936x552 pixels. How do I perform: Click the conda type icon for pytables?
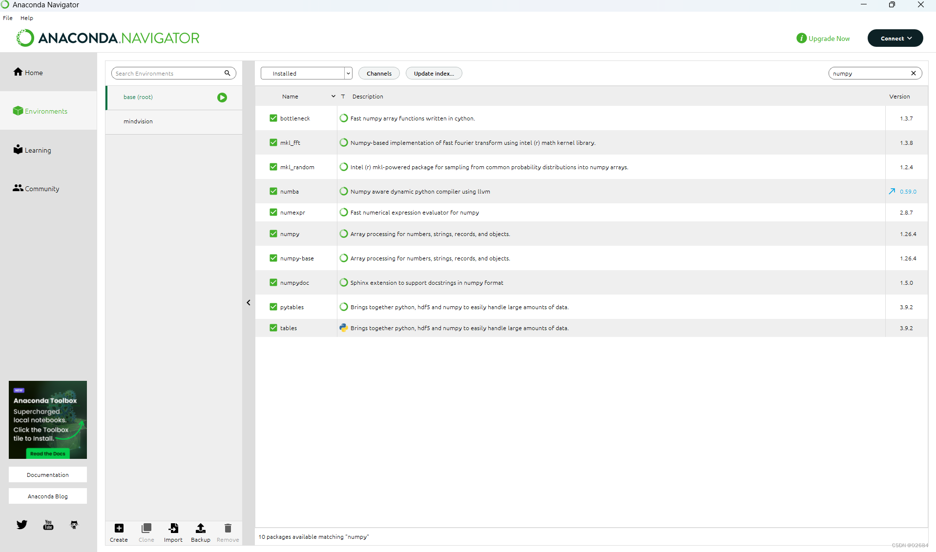344,307
